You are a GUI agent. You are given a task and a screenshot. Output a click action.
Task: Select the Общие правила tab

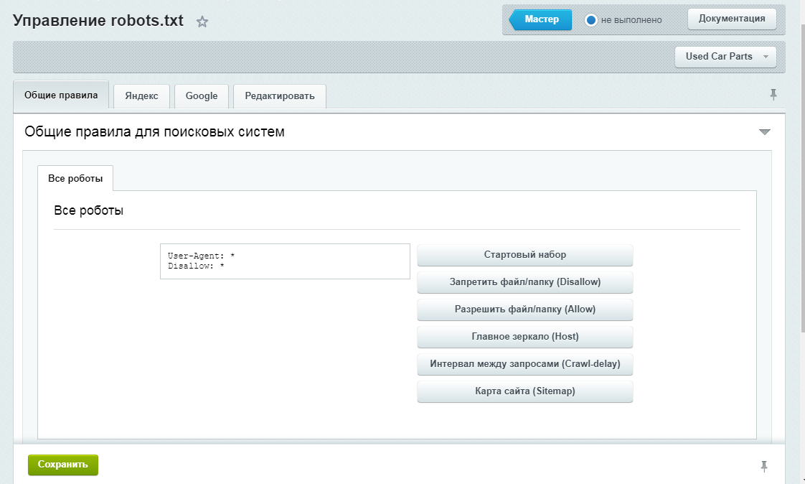[61, 95]
